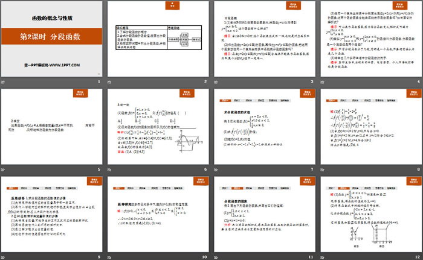Click the animation star icon under slide 2
This screenshot has width=423, height=260.
[109, 82]
